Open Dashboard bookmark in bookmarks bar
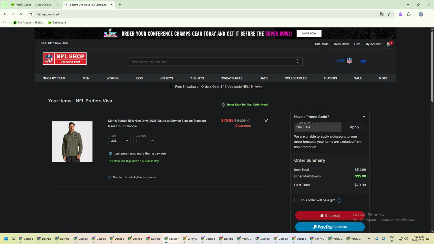This screenshot has width=434, height=244. click(x=57, y=23)
